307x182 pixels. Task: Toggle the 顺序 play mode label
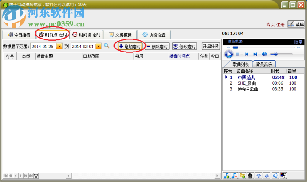click(298, 42)
